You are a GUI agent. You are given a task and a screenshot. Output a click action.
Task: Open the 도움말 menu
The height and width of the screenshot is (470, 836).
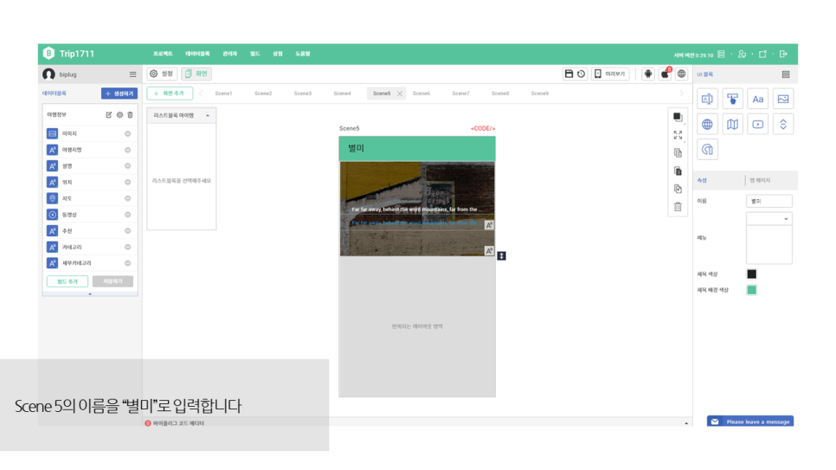pos(302,54)
